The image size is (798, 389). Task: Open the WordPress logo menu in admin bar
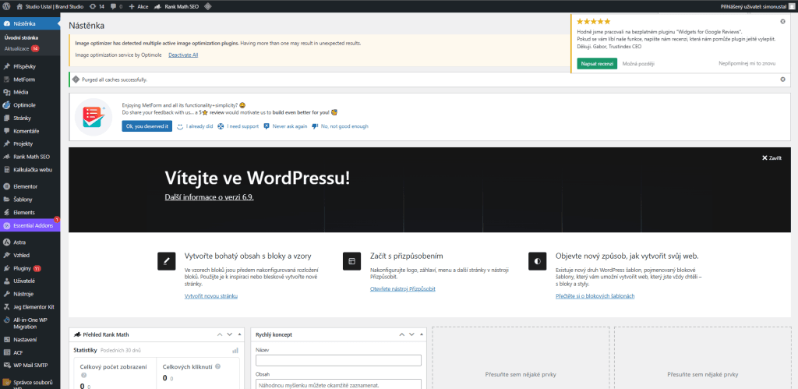[x=6, y=6]
